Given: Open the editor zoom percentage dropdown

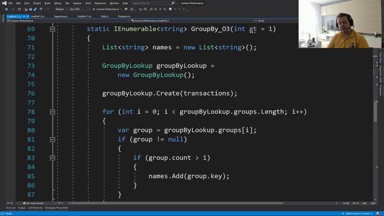Looking at the screenshot, I should (12, 203).
